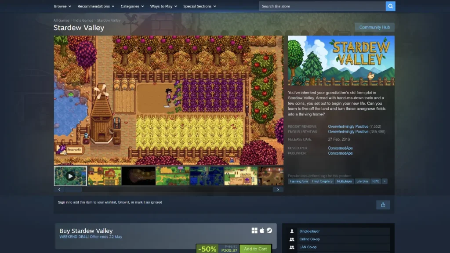Click the Stardew Valley breadcrumb link
Viewport: 450px width, 253px height.
coord(109,20)
